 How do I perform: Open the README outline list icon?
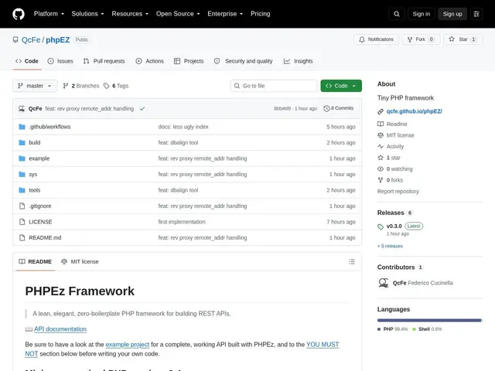(352, 262)
